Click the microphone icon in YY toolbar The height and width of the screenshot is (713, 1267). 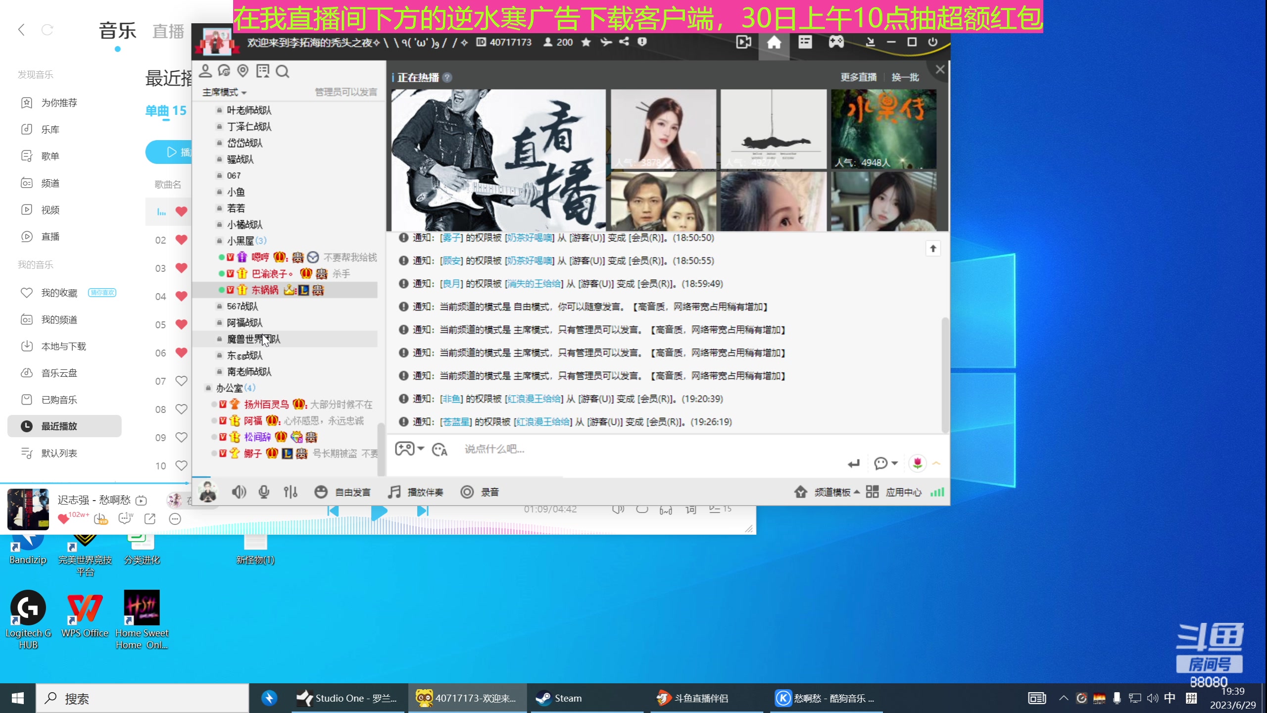(x=264, y=492)
